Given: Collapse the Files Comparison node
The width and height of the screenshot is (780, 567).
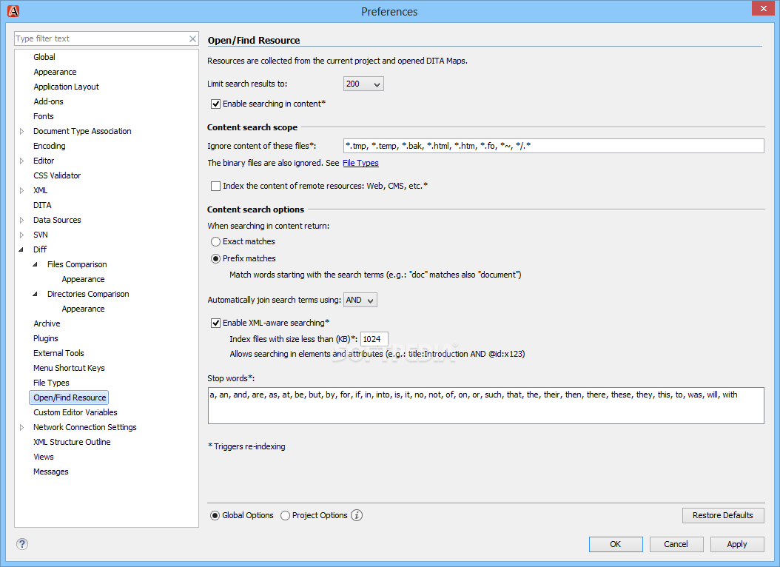Looking at the screenshot, I should (36, 264).
